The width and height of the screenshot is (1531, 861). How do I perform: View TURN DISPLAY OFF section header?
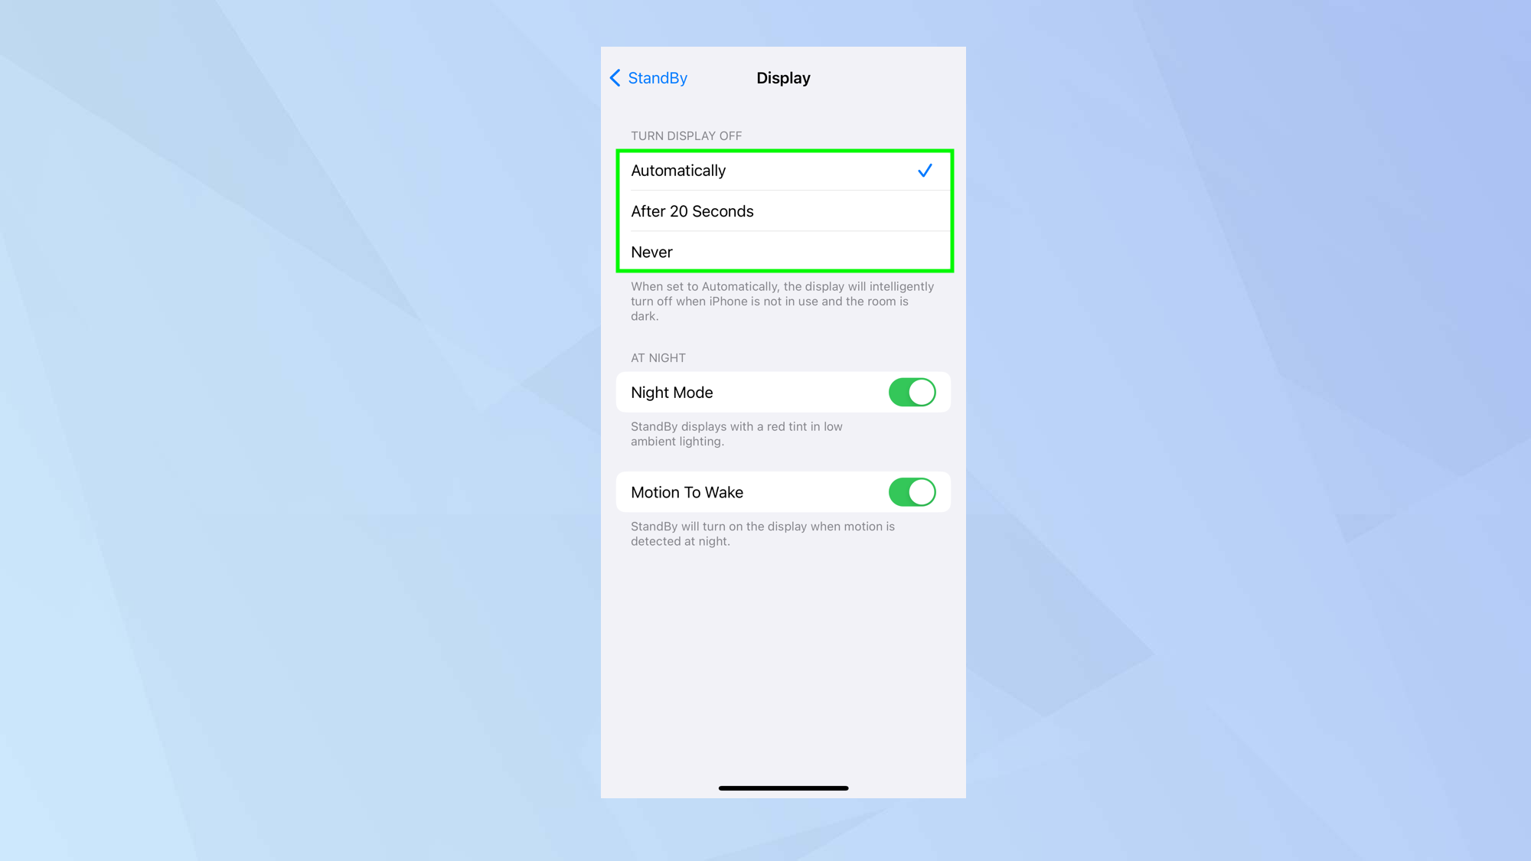[686, 135]
